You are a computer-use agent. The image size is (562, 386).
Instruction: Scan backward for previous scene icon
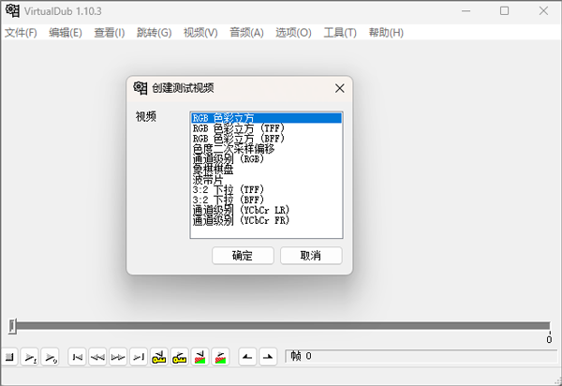click(200, 357)
